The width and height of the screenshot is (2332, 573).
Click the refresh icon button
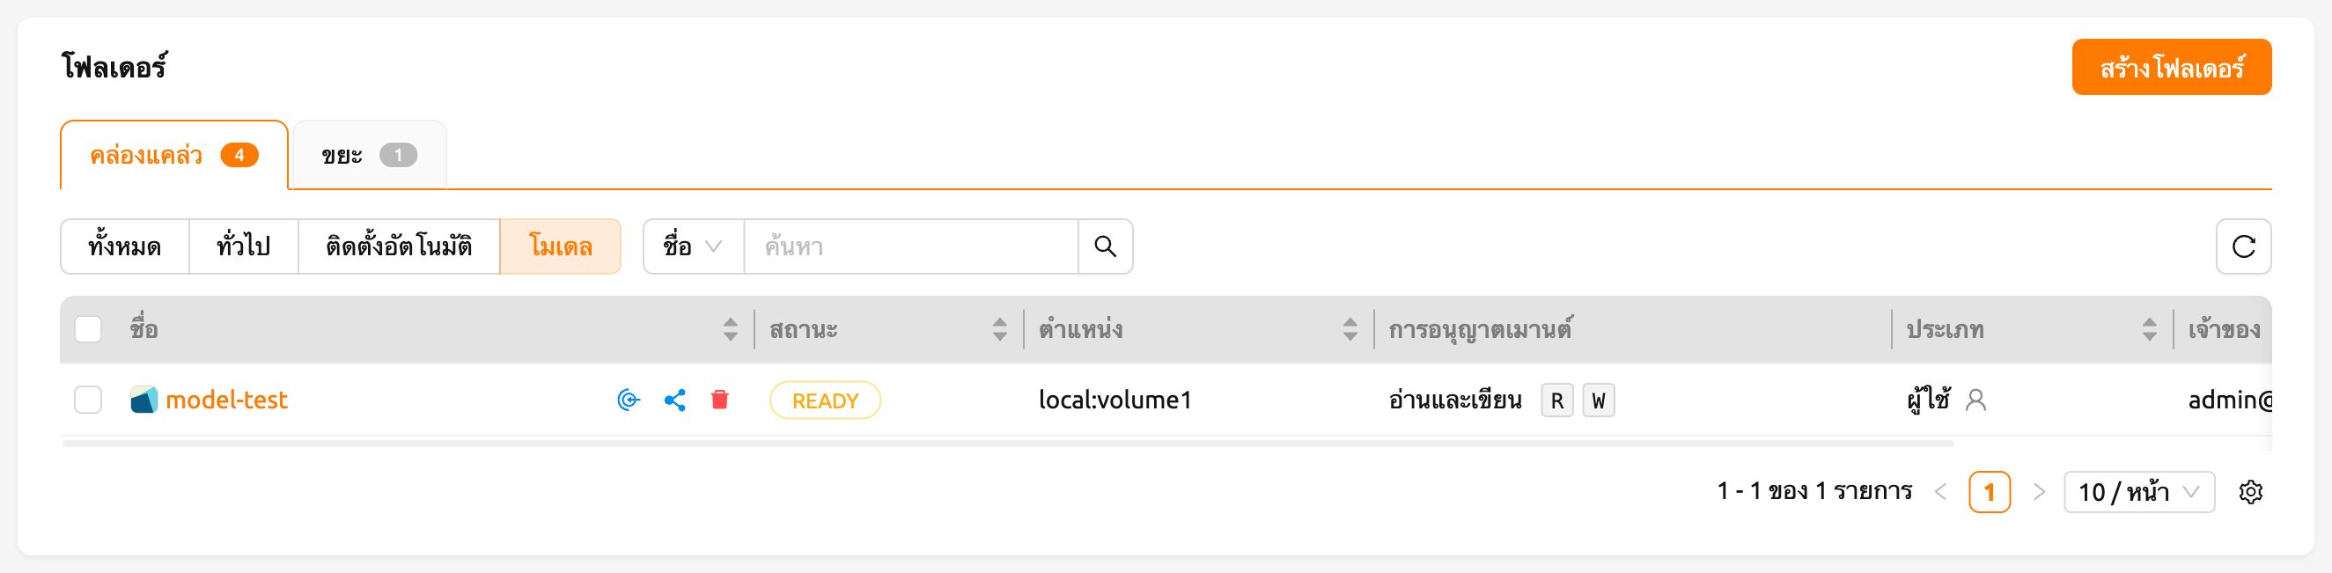point(2243,246)
